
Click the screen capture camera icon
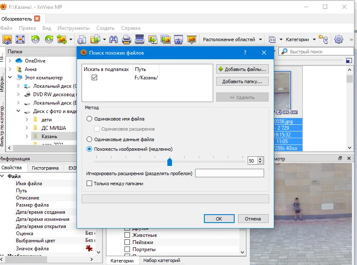(178, 39)
